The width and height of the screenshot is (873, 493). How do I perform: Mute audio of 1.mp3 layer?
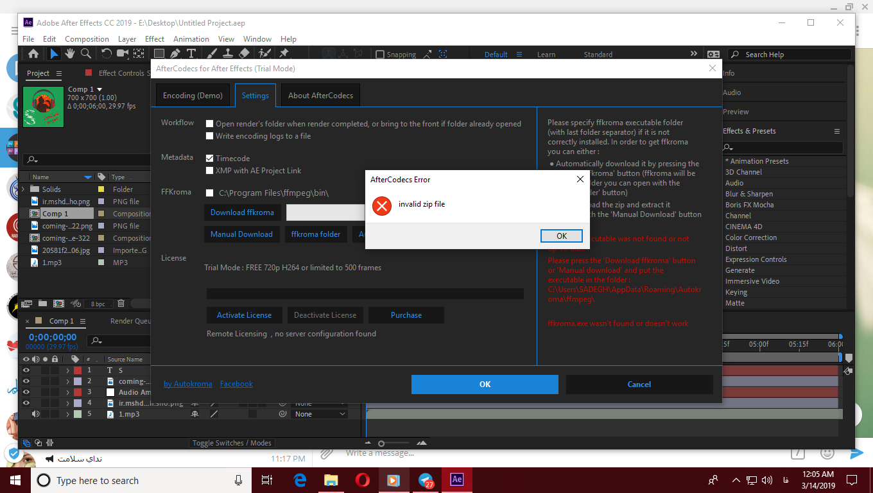(35, 414)
